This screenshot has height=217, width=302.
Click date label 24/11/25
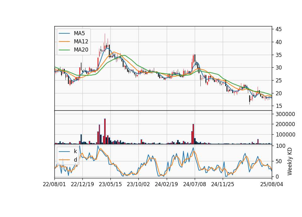click(x=223, y=184)
